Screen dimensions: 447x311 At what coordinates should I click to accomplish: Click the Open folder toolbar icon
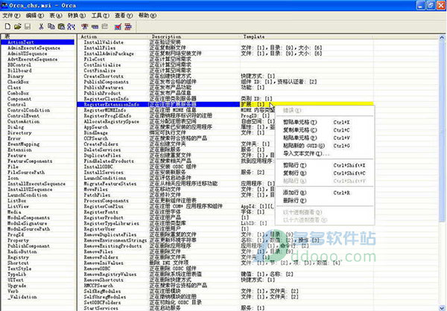point(18,27)
